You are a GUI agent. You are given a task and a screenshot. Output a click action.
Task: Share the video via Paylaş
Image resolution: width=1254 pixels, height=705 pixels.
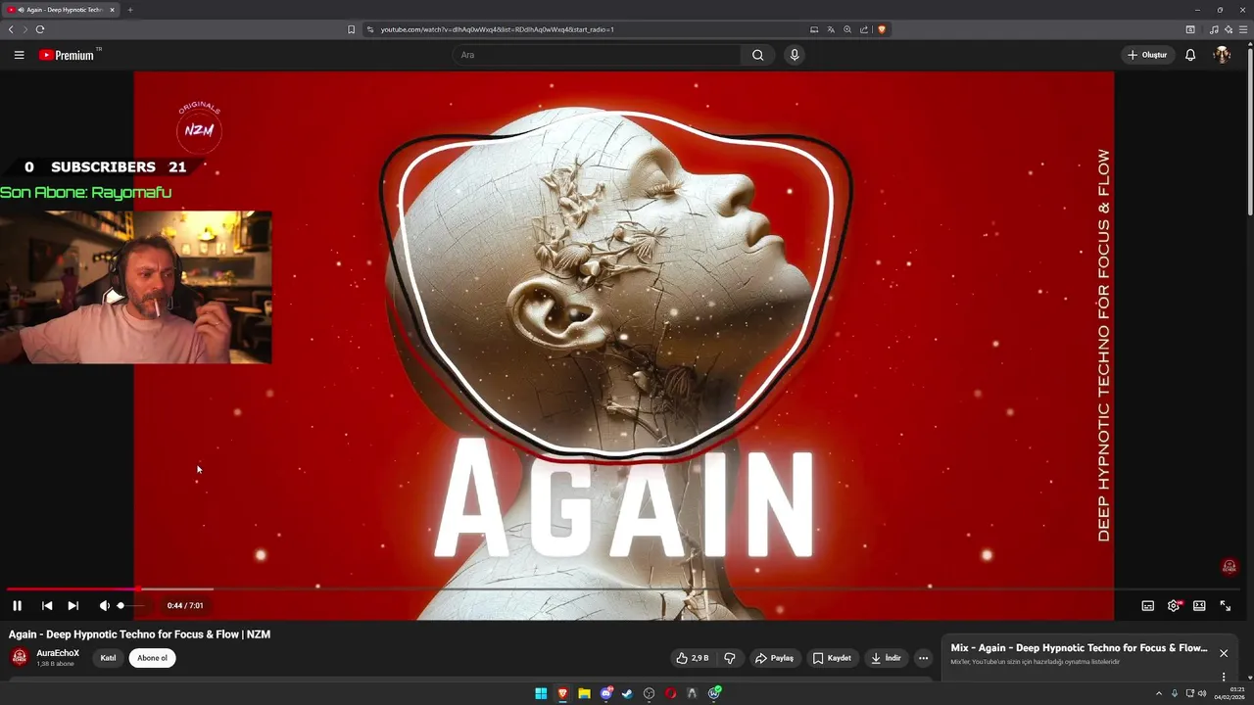(774, 658)
